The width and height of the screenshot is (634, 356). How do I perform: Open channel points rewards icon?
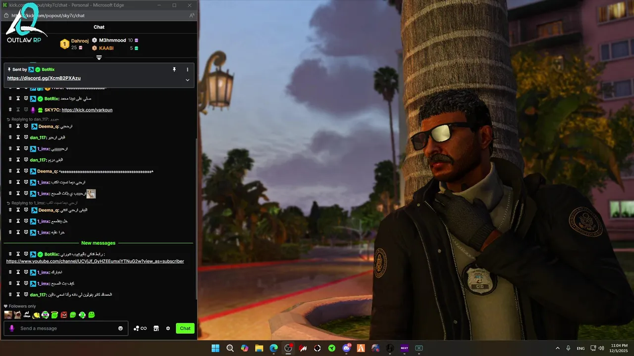pyautogui.click(x=140, y=328)
